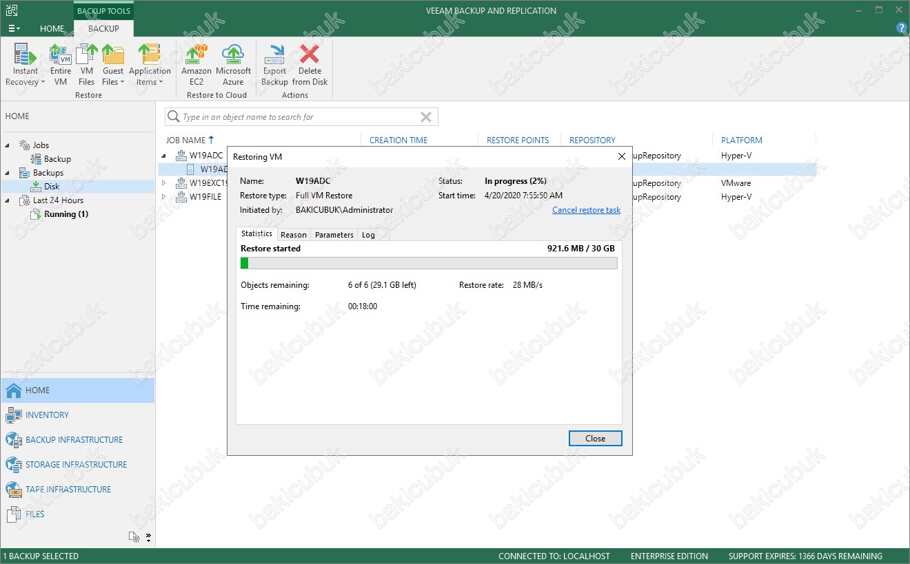Viewport: 910px width, 564px height.
Task: Click ENTERPRISE EDITION in the status bar
Action: click(669, 556)
